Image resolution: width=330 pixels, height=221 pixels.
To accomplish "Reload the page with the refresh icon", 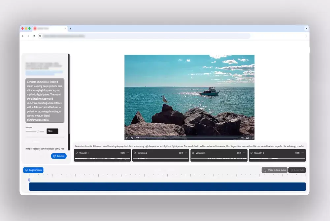I will coord(34,36).
